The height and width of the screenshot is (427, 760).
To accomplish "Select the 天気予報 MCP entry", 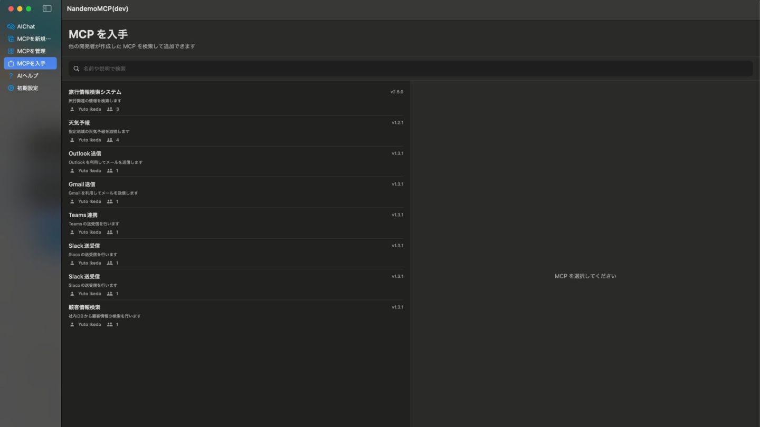I will 236,131.
